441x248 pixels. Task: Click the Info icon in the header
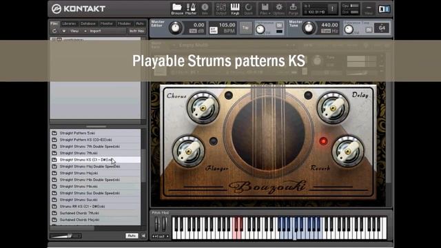tap(205, 9)
